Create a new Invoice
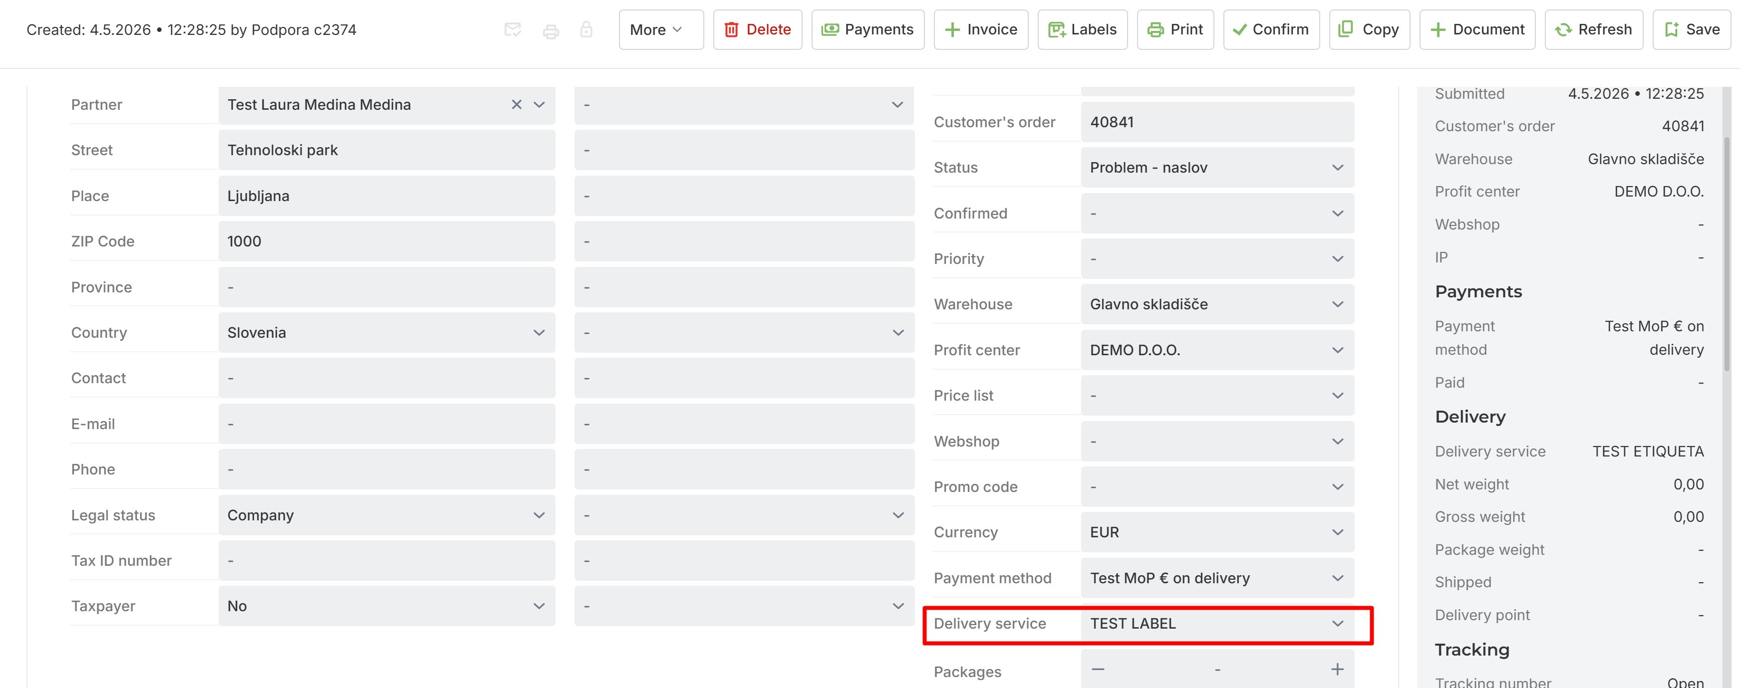The image size is (1740, 688). click(981, 30)
